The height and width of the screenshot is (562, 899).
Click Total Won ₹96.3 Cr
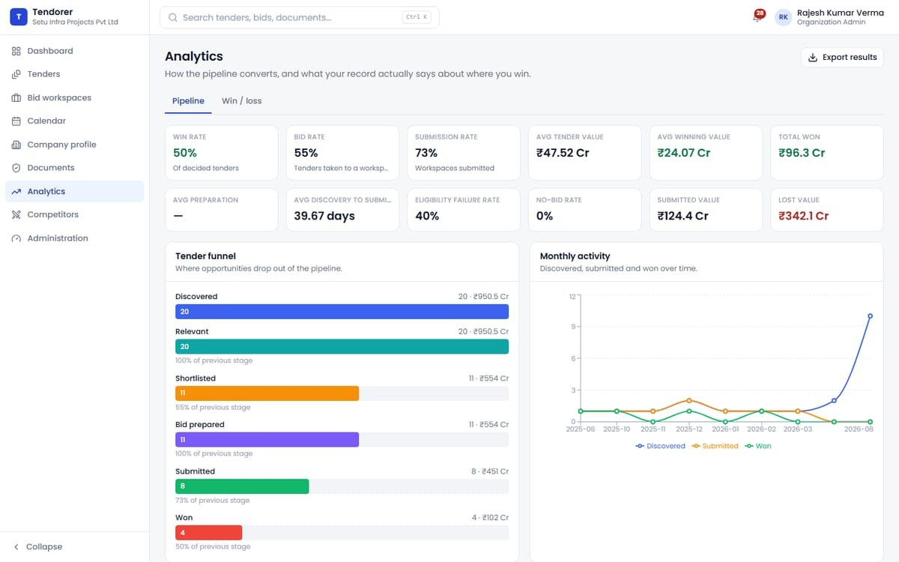802,153
